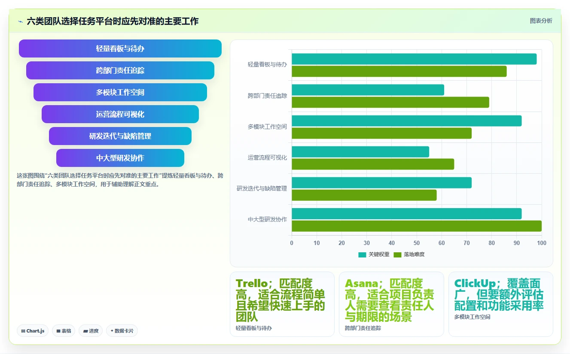Click the teal bar for 轻量看板与待办
570x354 pixels.
414,59
